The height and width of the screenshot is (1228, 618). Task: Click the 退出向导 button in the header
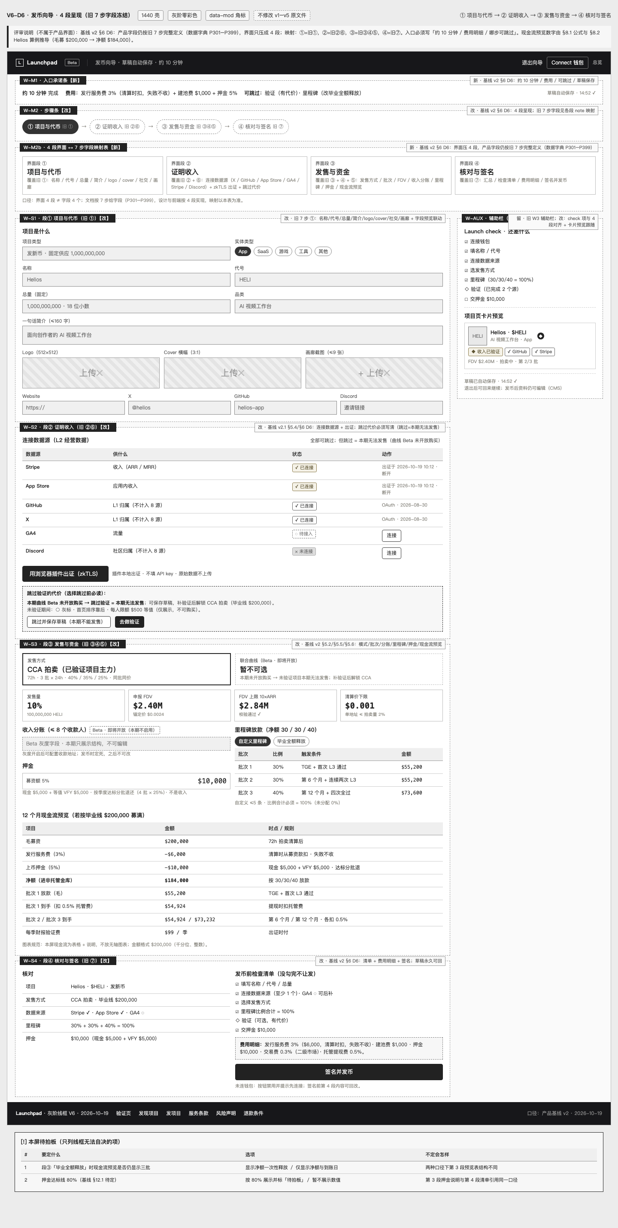pyautogui.click(x=532, y=62)
